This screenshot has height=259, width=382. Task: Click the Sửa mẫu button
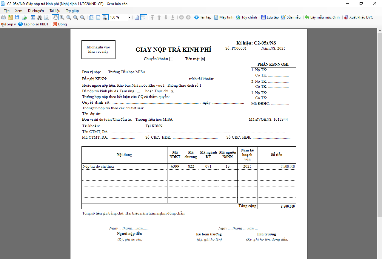coord(291,17)
